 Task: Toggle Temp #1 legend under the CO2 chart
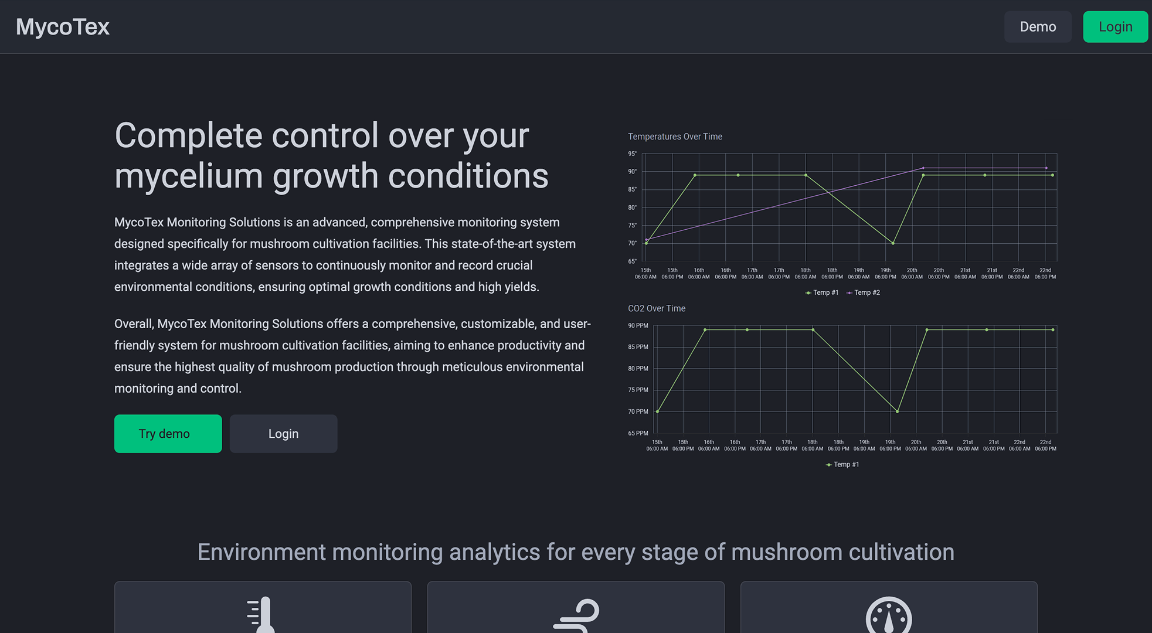(x=842, y=464)
